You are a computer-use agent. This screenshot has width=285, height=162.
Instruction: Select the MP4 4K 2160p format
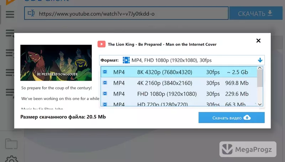(179, 83)
